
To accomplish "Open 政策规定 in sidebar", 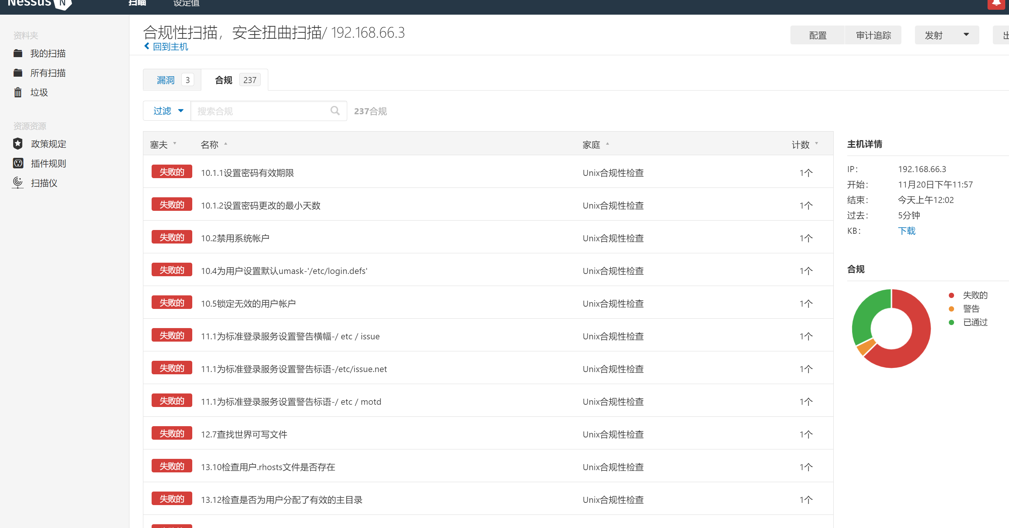I will [49, 144].
